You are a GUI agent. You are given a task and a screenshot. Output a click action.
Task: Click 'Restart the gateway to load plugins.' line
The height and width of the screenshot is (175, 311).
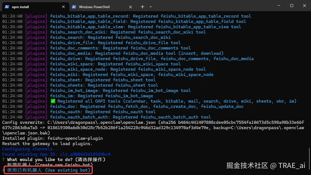[48, 144]
